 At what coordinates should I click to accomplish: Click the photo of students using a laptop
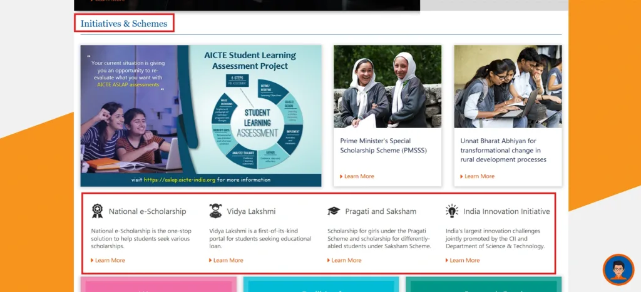tap(508, 86)
